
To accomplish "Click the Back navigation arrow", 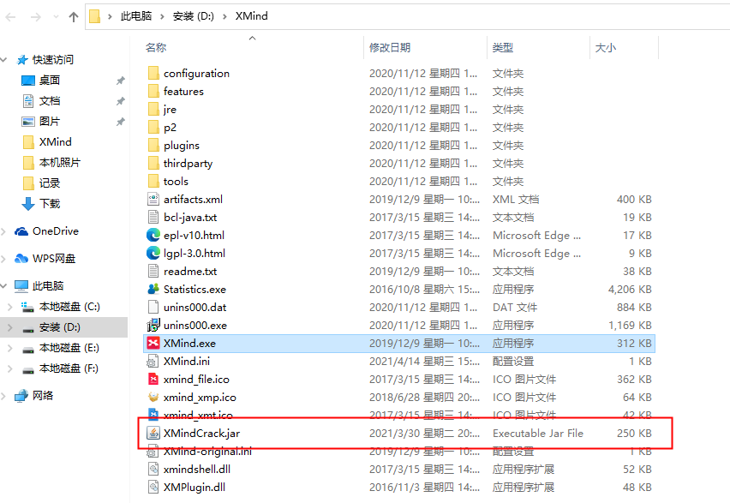I will (x=10, y=17).
